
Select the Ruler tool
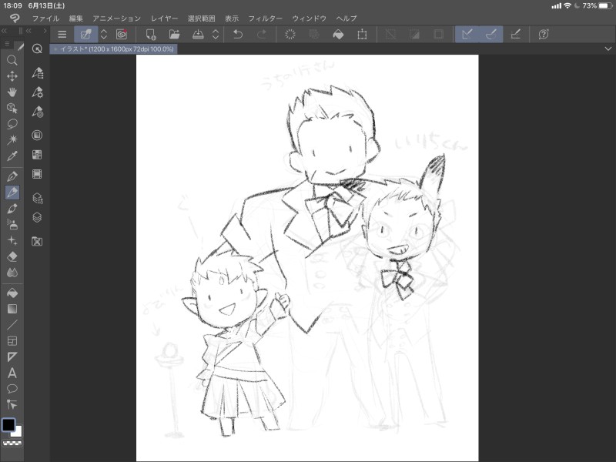pyautogui.click(x=12, y=357)
